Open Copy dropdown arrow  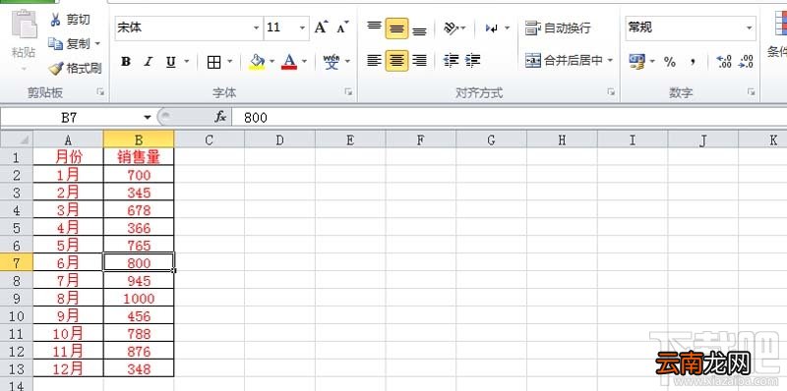click(x=97, y=44)
